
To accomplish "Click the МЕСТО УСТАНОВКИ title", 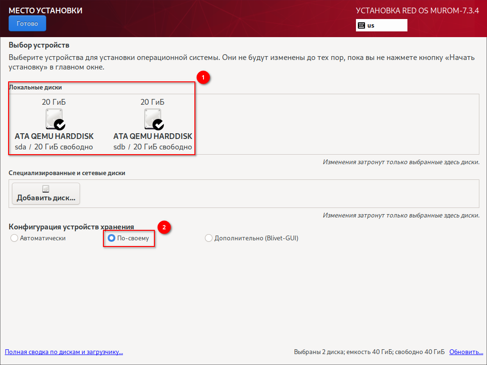I will [45, 10].
